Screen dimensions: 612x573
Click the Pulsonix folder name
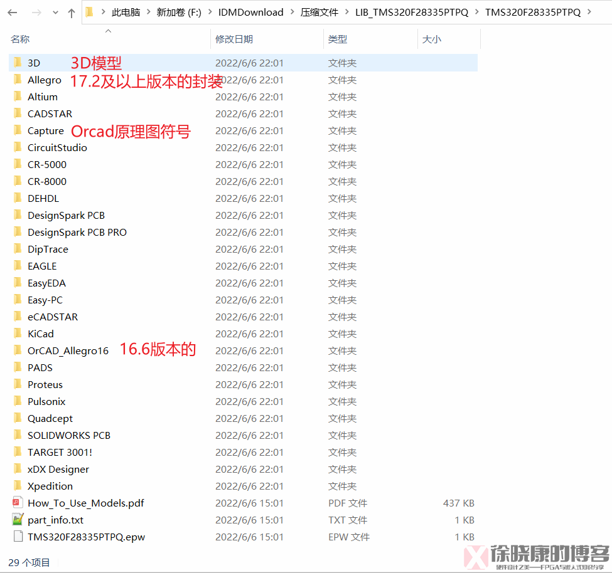click(x=46, y=401)
